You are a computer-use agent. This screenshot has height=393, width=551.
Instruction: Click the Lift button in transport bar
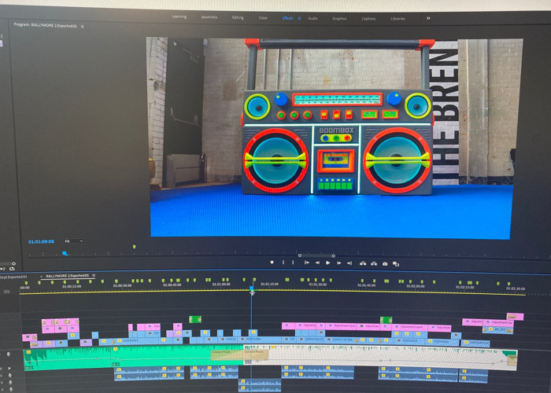pos(362,264)
